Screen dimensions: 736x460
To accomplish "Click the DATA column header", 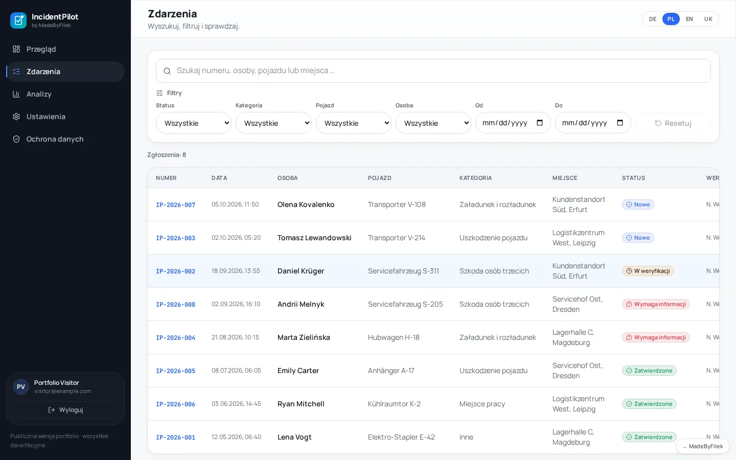I will pyautogui.click(x=219, y=178).
